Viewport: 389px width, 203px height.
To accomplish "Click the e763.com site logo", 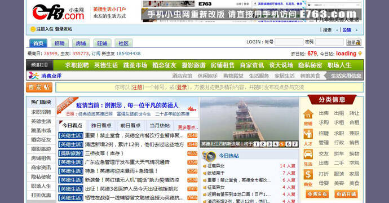I will (x=58, y=12).
